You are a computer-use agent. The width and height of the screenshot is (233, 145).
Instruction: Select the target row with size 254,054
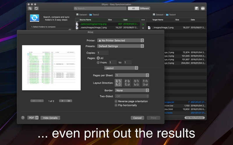coord(185,63)
